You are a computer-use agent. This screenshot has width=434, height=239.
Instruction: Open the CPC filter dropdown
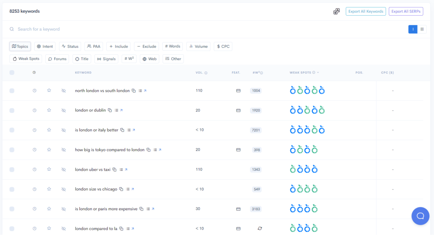coord(223,47)
